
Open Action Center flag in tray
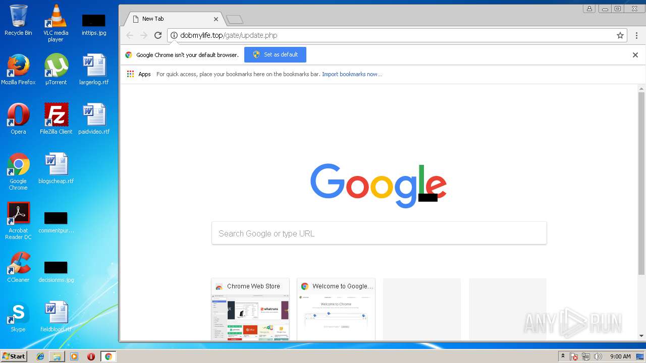[x=574, y=356]
